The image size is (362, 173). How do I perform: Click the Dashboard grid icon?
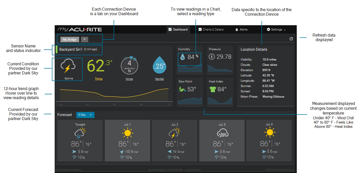click(170, 30)
